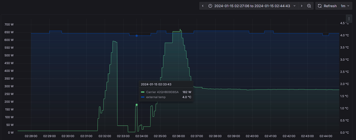Click the time range text 2024-01-15 02:27:06

tap(231, 6)
